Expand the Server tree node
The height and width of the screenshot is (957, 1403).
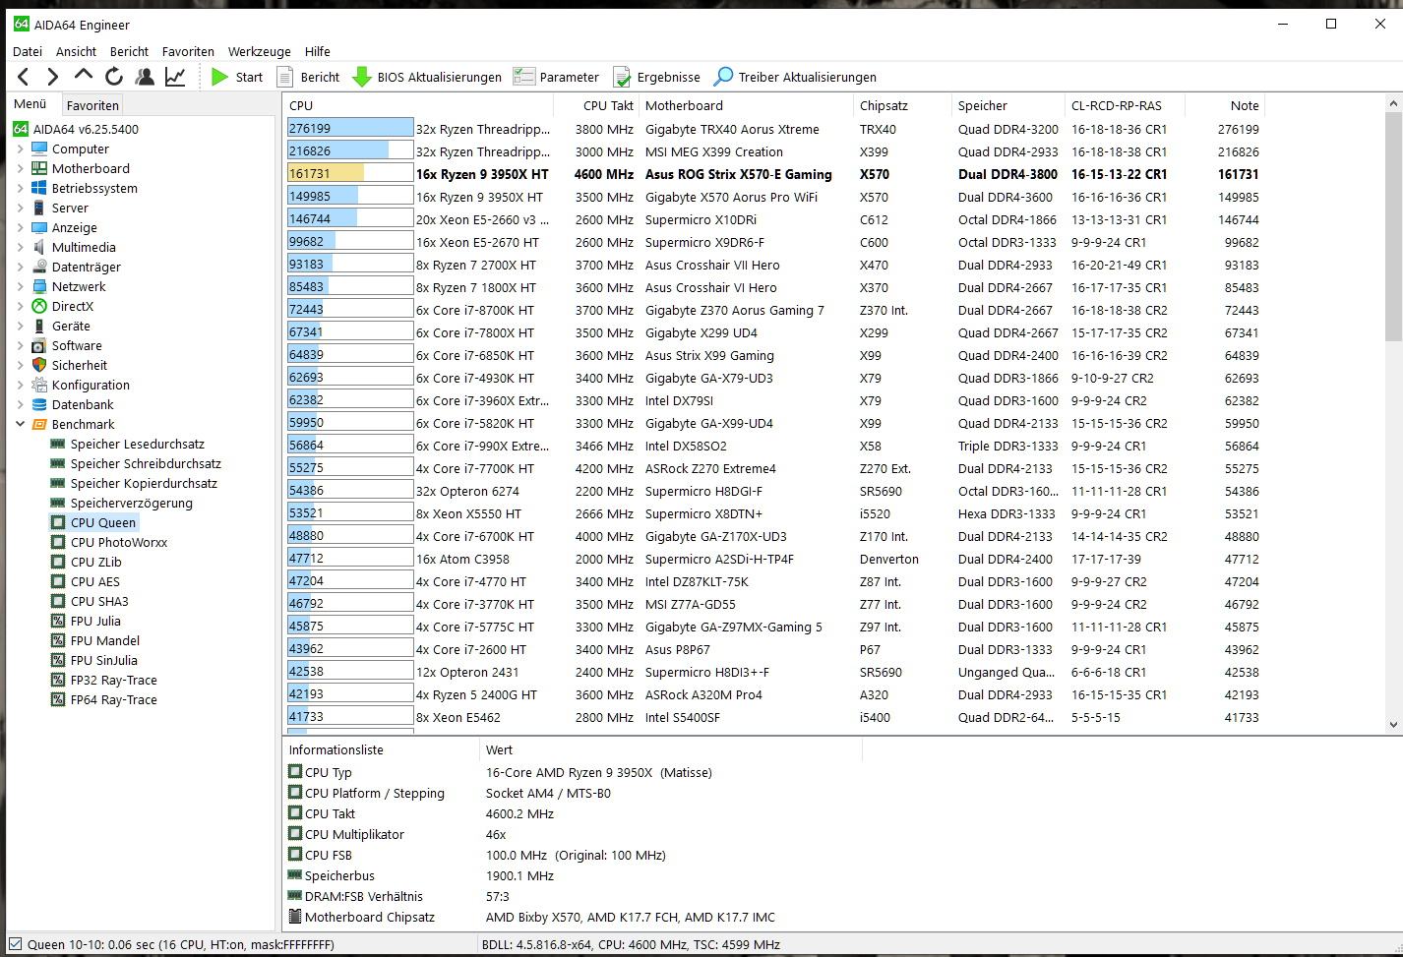(x=20, y=208)
